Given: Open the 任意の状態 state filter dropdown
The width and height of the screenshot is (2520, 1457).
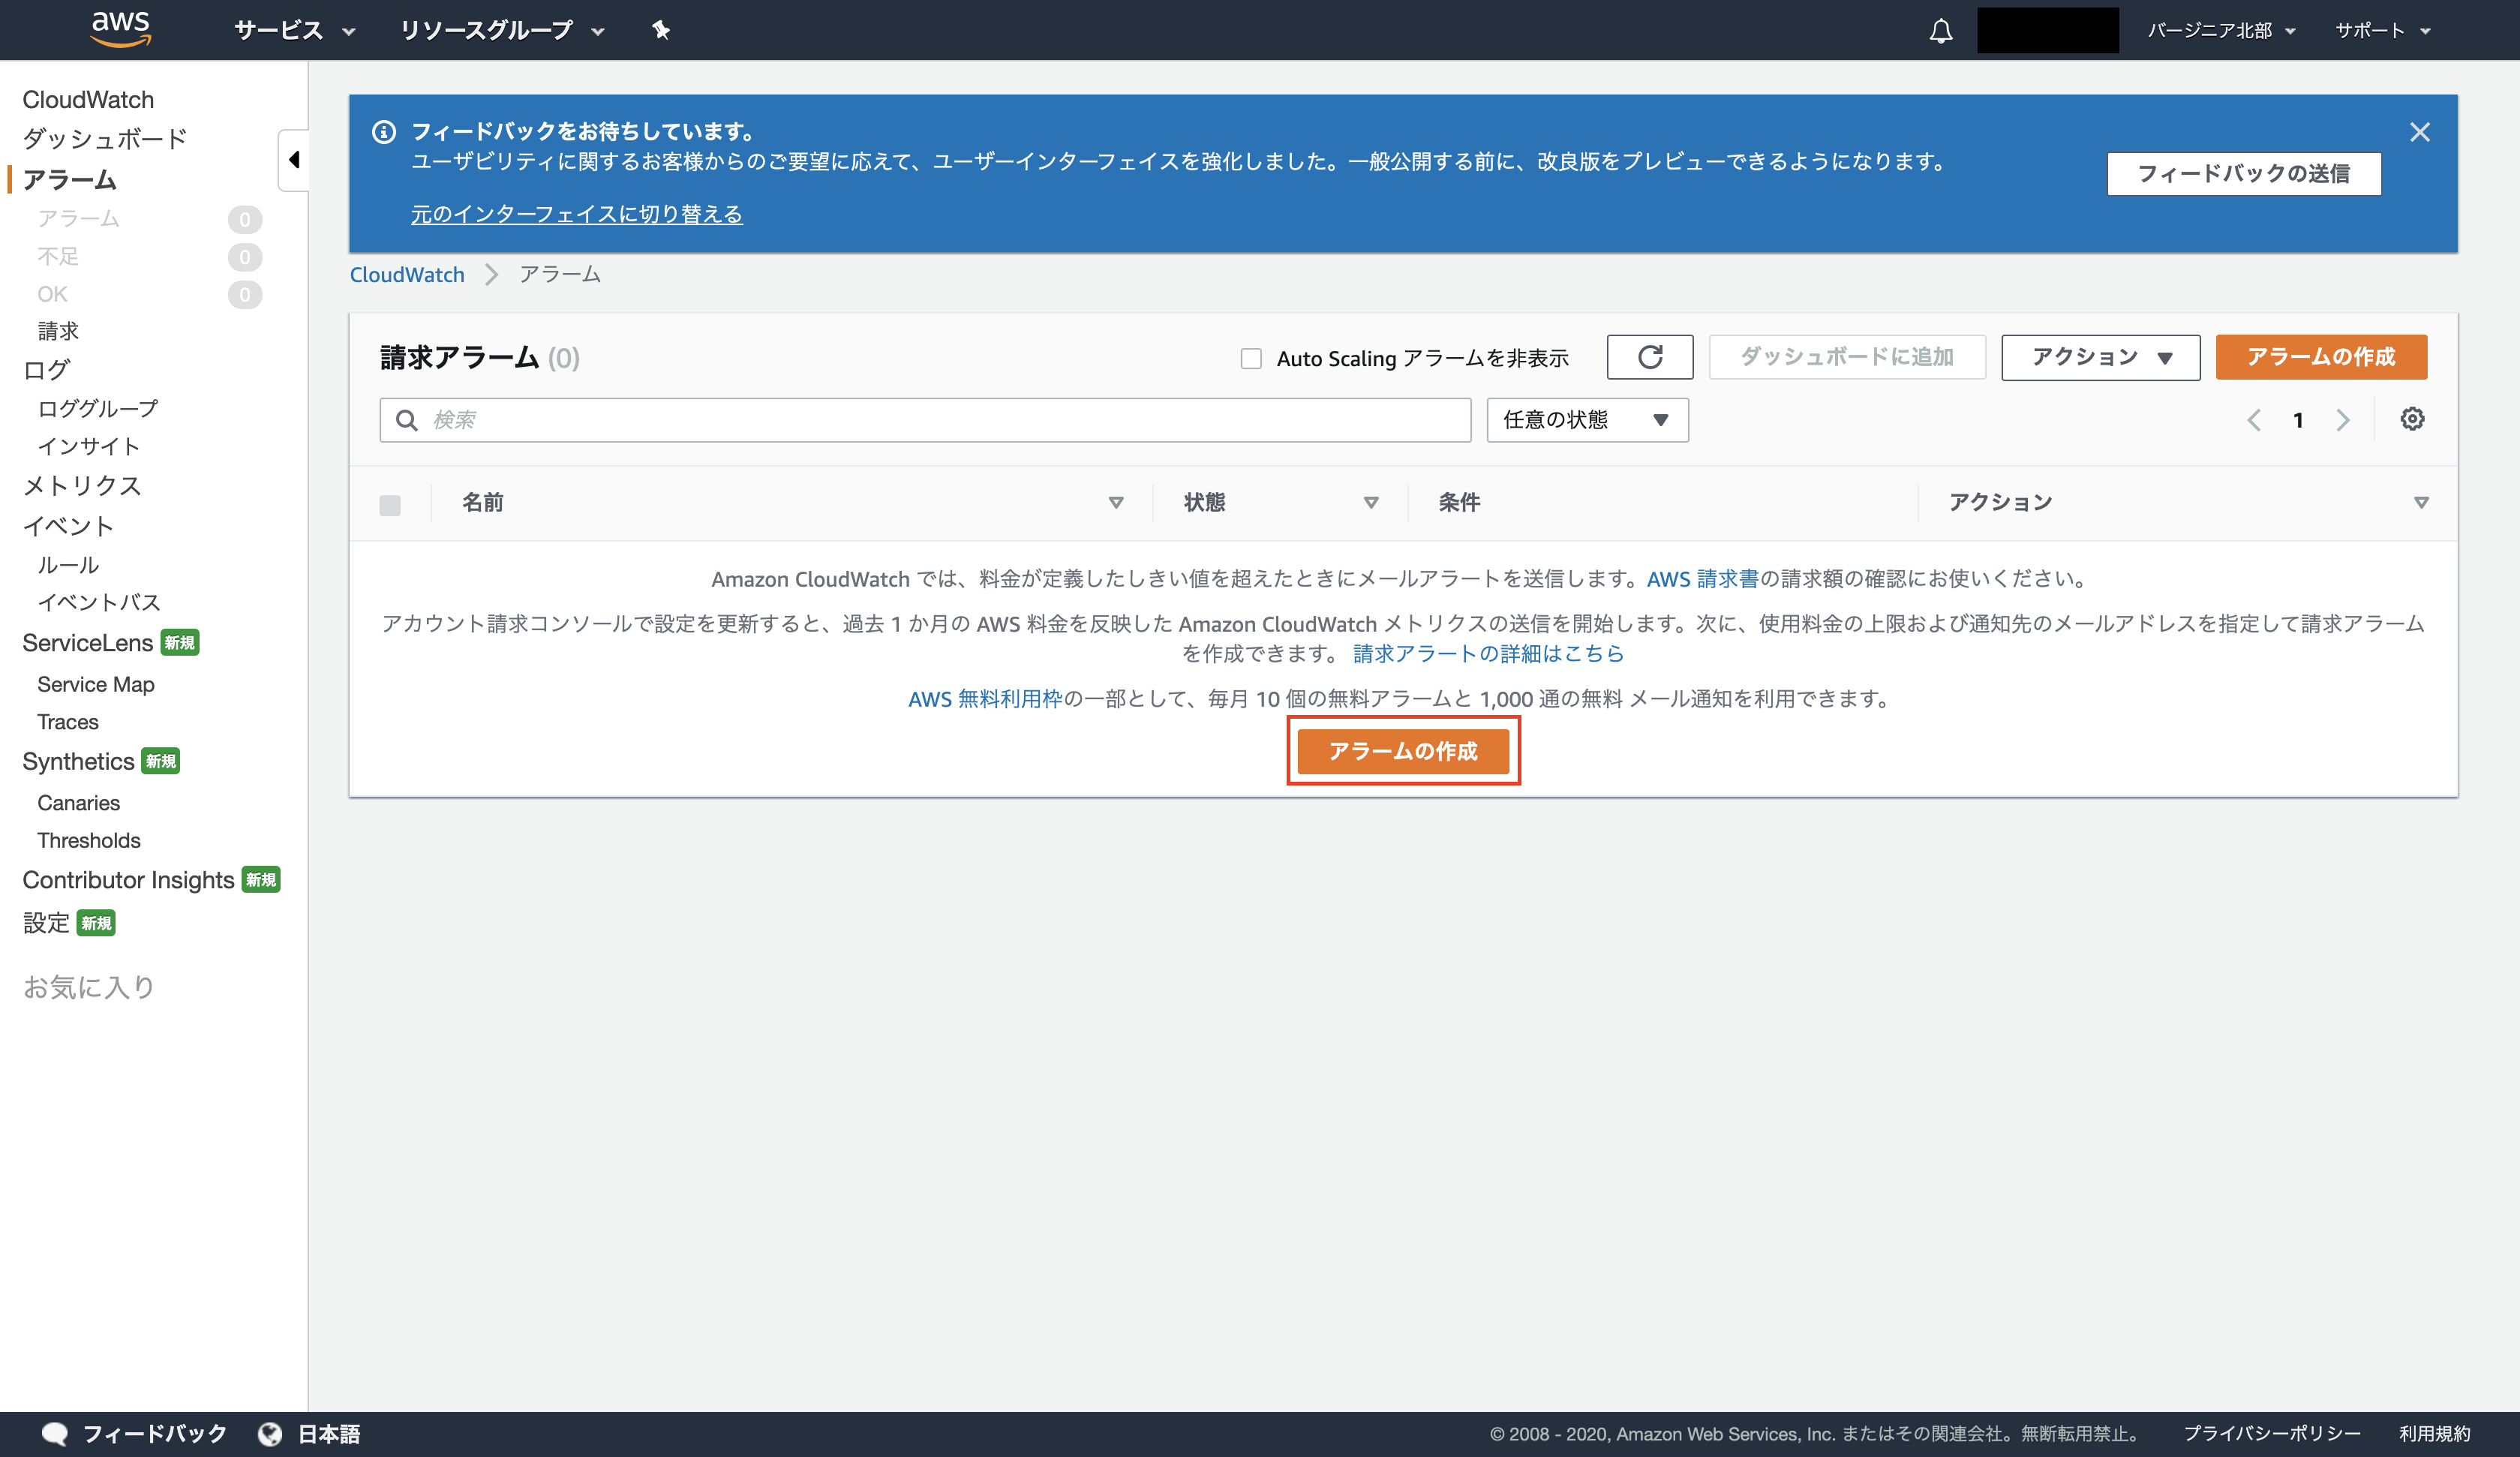Looking at the screenshot, I should coord(1587,419).
